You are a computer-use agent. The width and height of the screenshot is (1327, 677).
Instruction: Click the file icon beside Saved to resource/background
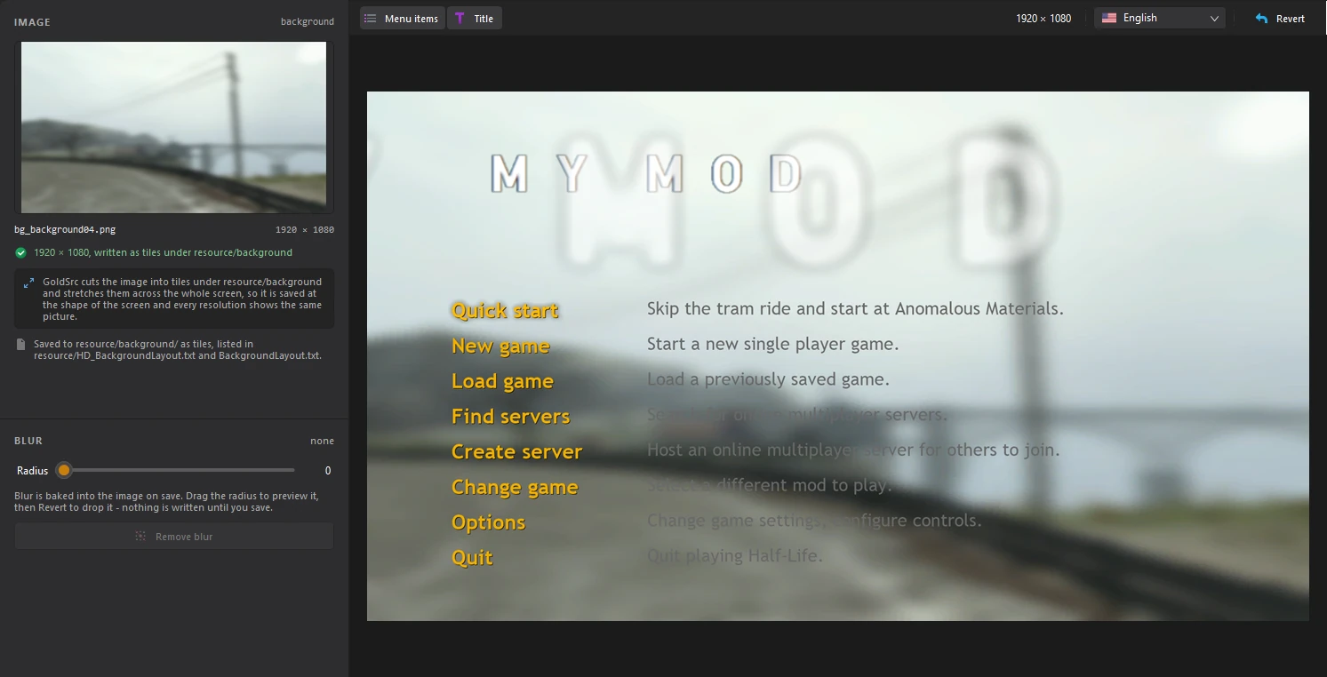[20, 345]
